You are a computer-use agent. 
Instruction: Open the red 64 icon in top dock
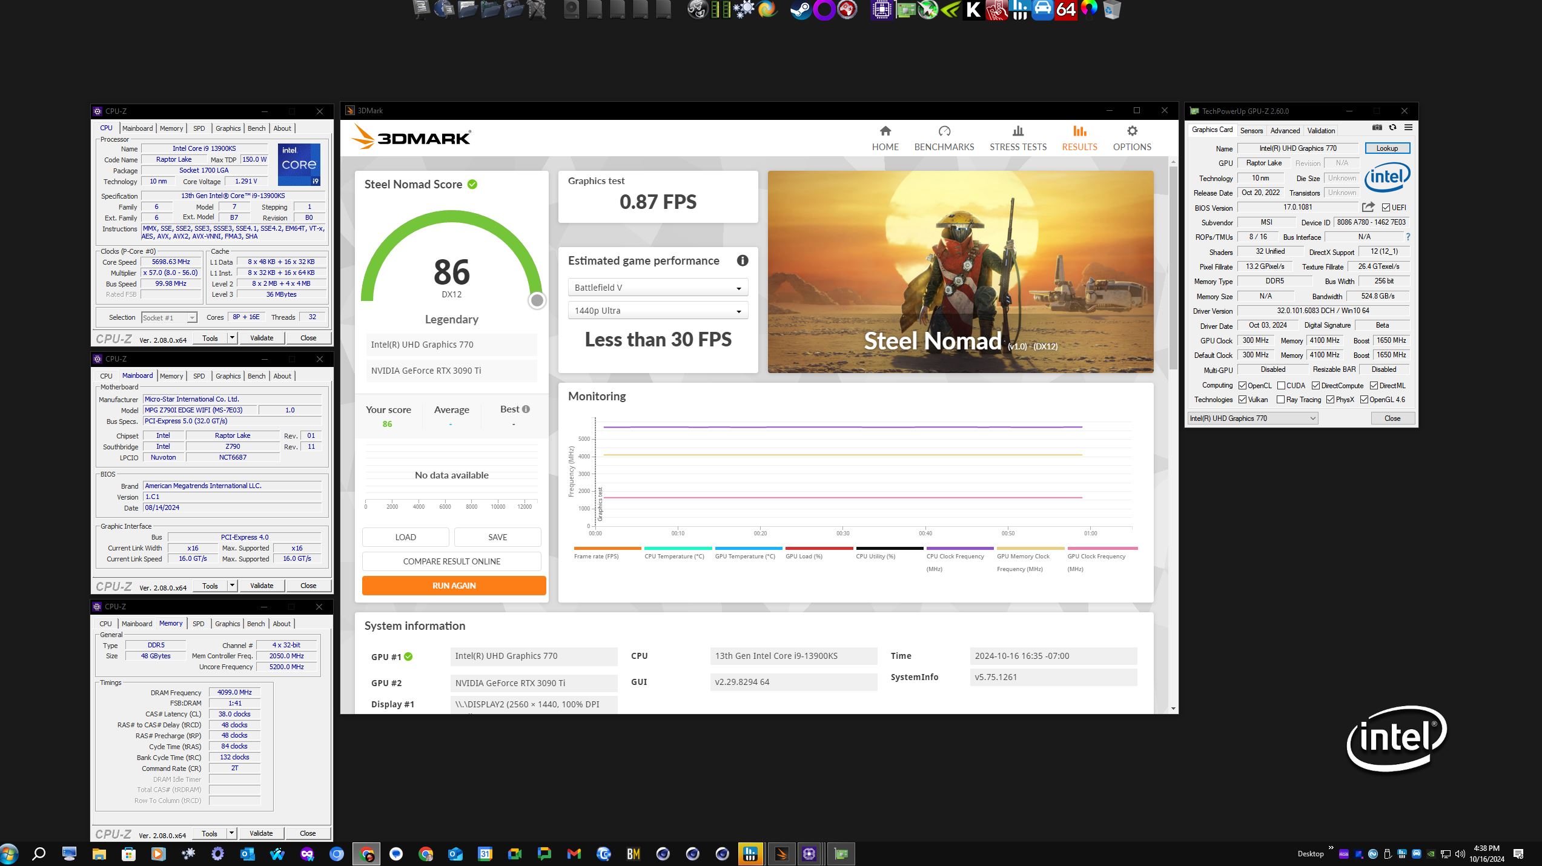coord(1066,10)
